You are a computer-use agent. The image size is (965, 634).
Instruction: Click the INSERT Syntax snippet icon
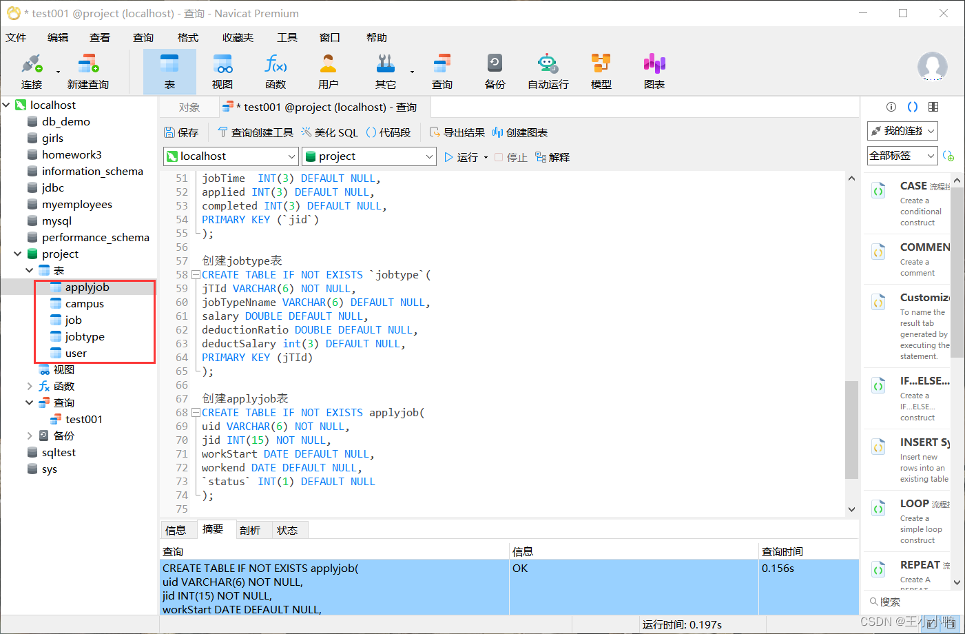tap(879, 447)
